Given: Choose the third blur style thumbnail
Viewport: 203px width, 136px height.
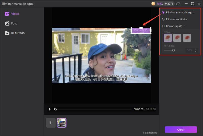Looking at the screenshot, I should 187,38.
